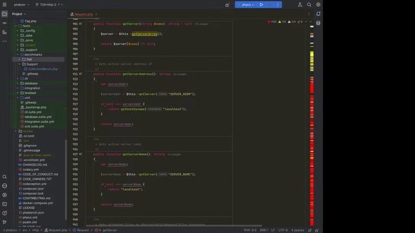Expand the integration folder
This screenshot has height=233, width=415.
click(18, 88)
